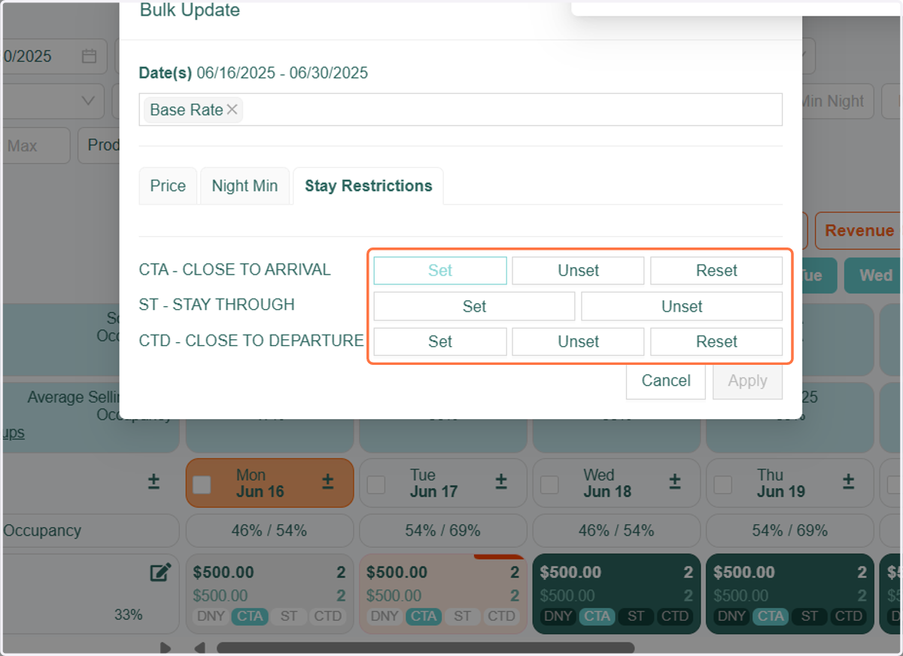Click the 33% value in rate row

tap(128, 615)
